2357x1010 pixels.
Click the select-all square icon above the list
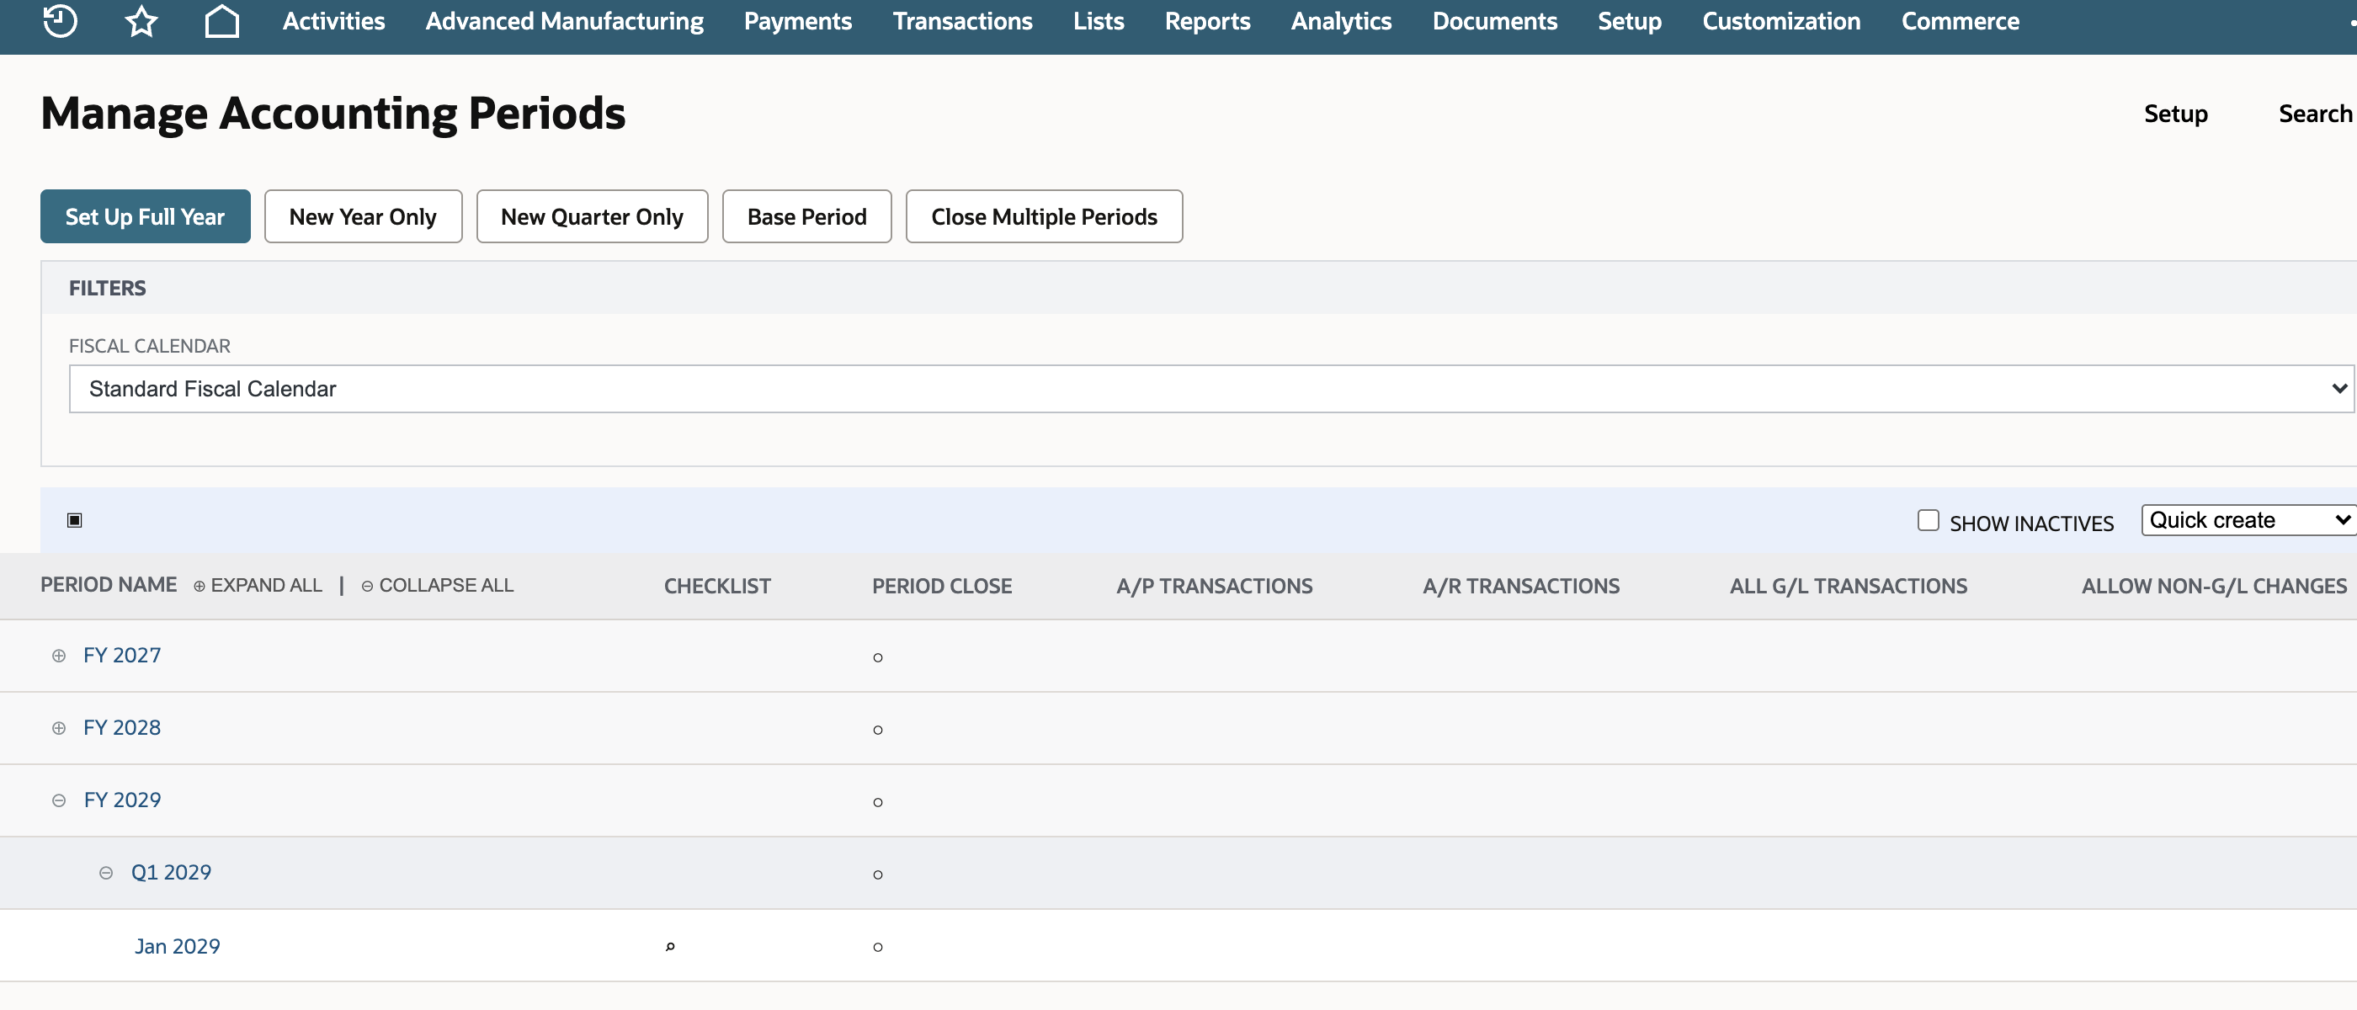pyautogui.click(x=75, y=519)
